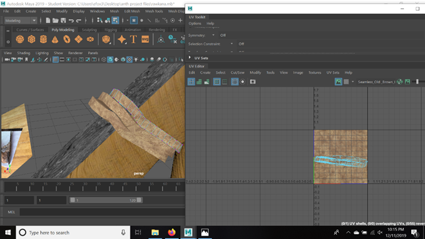425x239 pixels.
Task: Toggle UV Editor image display
Action: 338,82
